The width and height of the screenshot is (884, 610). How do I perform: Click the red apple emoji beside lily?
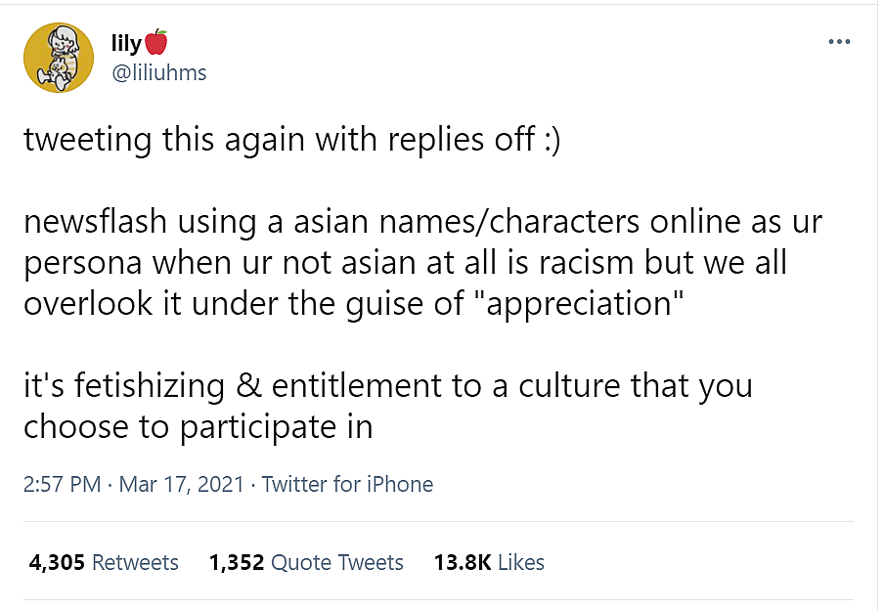point(156,43)
